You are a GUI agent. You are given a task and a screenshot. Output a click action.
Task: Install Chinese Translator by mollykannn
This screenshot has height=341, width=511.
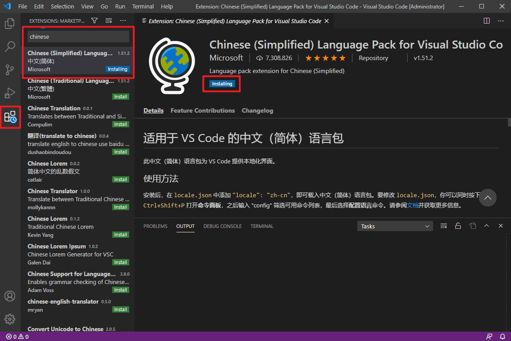pos(121,207)
